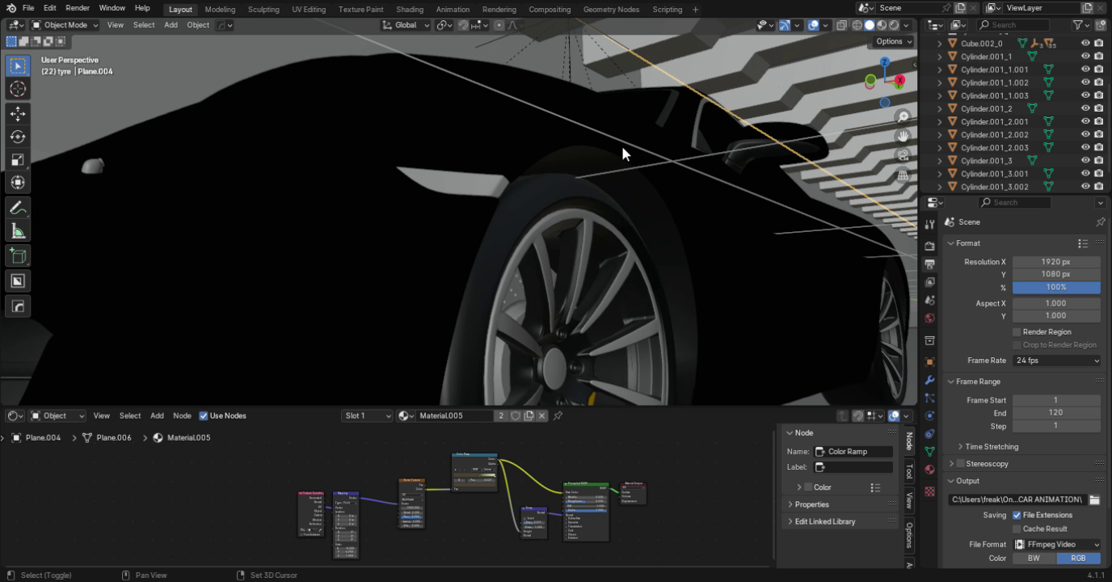
Task: Hide Cylinder.001_2 with eye icon
Action: tap(1085, 108)
